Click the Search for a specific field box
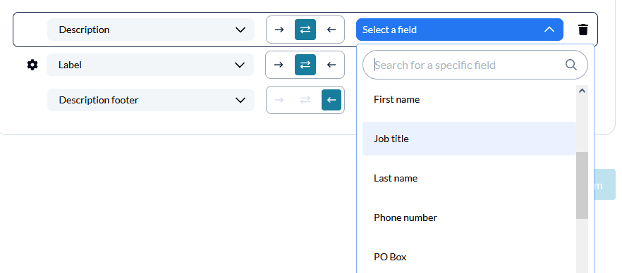 pyautogui.click(x=475, y=65)
